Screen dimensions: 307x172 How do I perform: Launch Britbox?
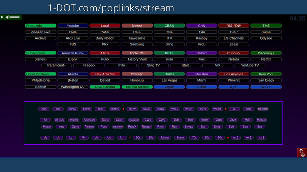201,53
